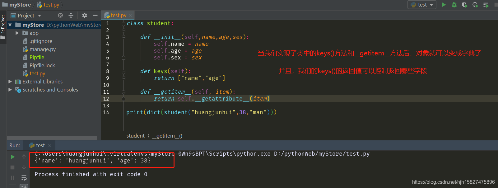Collapse all nodes in Project panel
498x188 pixels.
(71, 15)
